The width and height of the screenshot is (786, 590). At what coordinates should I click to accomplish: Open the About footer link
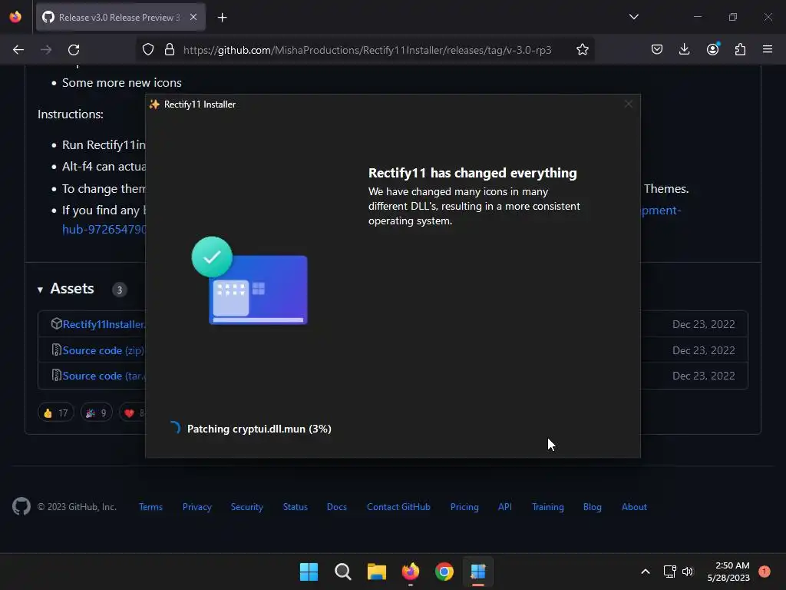pyautogui.click(x=634, y=507)
